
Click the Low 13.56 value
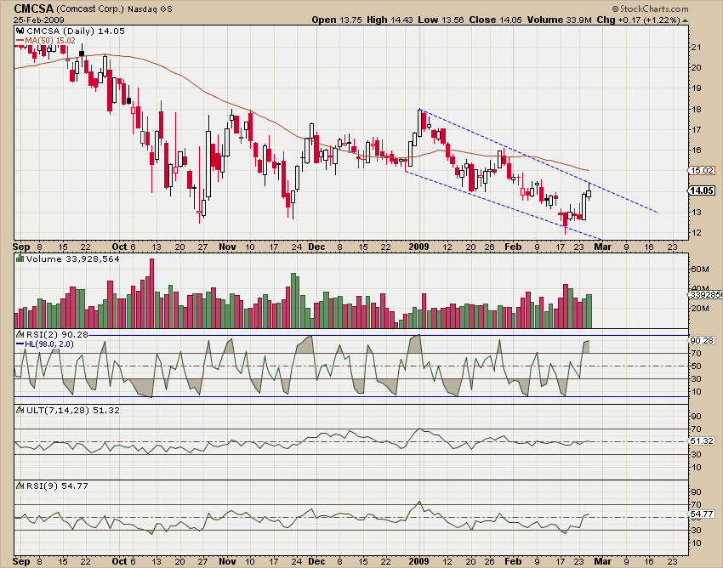click(441, 20)
